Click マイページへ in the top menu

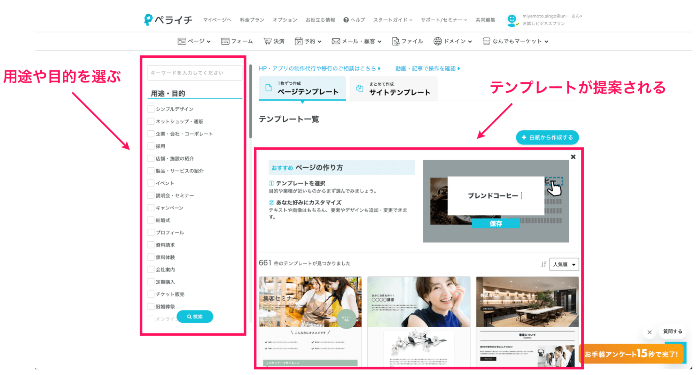pos(218,20)
